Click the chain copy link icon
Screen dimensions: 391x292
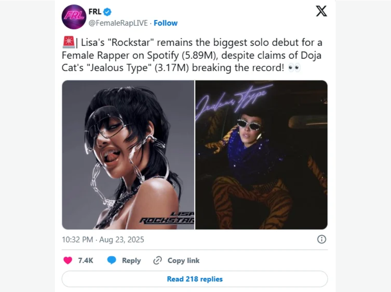(x=158, y=260)
